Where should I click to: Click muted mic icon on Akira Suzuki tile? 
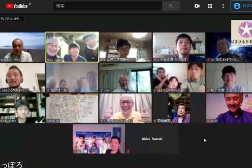[x=128, y=151]
